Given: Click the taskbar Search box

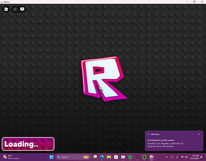Looking at the screenshot, I should (x=73, y=157).
